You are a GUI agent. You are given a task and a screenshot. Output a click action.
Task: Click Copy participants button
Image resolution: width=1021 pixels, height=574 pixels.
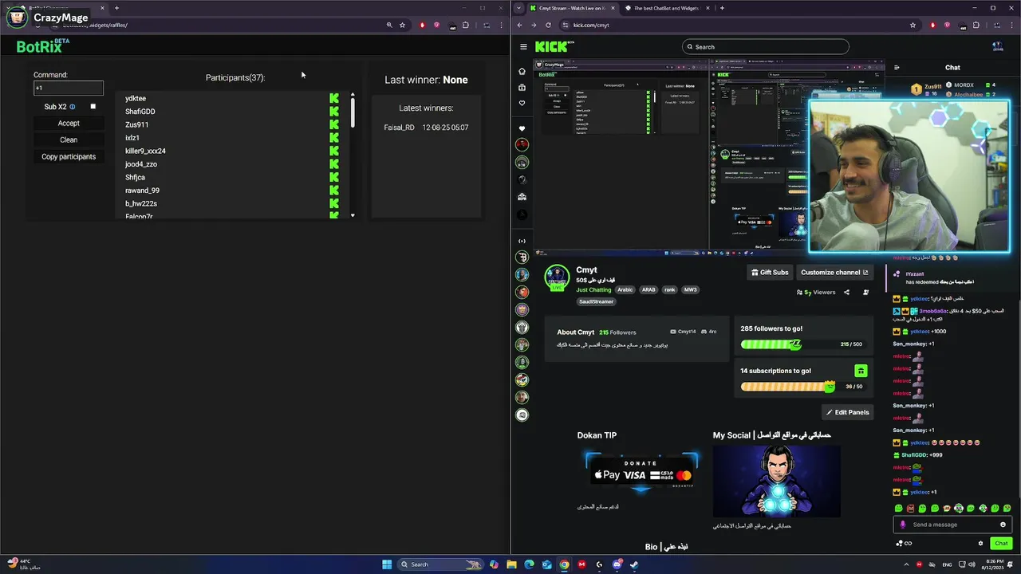tap(69, 156)
